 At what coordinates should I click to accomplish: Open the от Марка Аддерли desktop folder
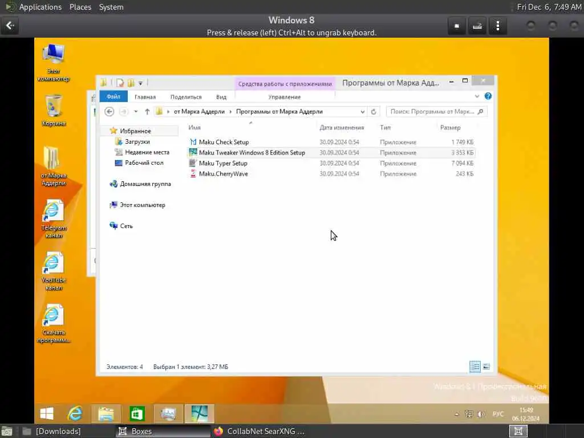point(54,167)
